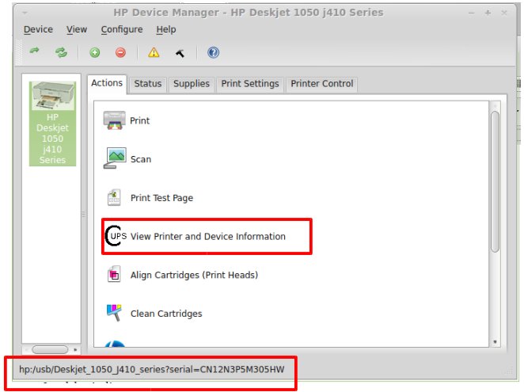Open the Help menu
Viewport: 524px width, 392px height.
coord(166,29)
